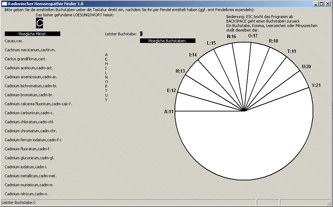Screen dimensions: 333x207
Task: Click the 'R:18' label on the pendulum circle
Action: (273, 41)
